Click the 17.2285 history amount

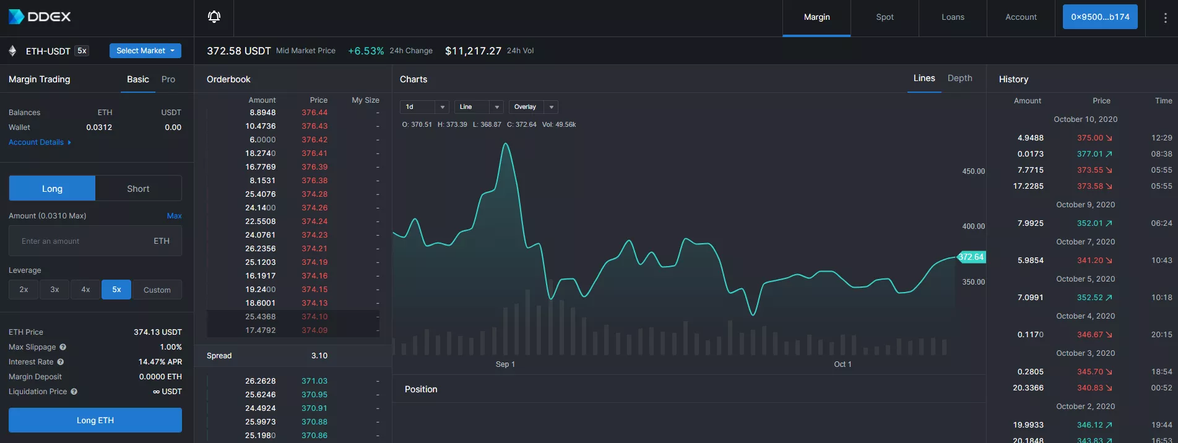click(x=1028, y=186)
